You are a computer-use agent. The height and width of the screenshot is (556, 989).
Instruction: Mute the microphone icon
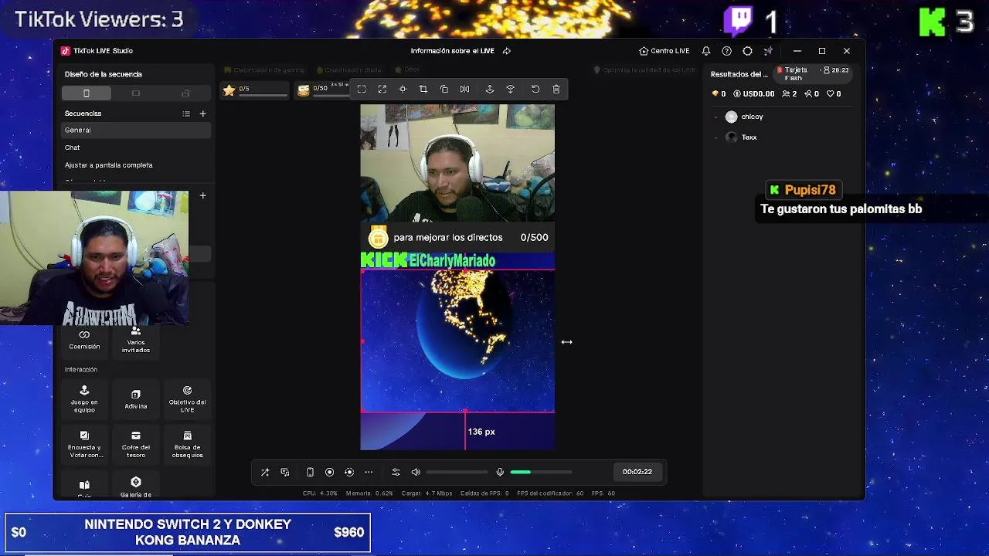click(500, 472)
